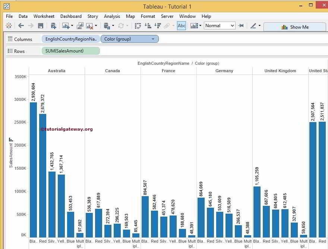Sort bars descending using toolbar icon

pos(157,26)
